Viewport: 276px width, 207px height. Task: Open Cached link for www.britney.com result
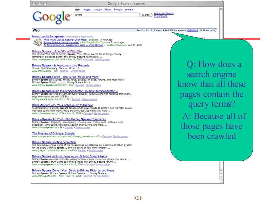point(64,71)
